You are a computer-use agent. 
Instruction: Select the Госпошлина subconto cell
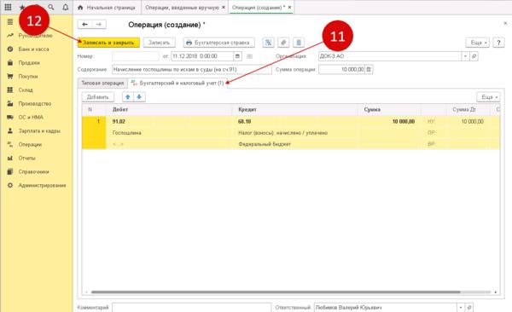click(169, 133)
